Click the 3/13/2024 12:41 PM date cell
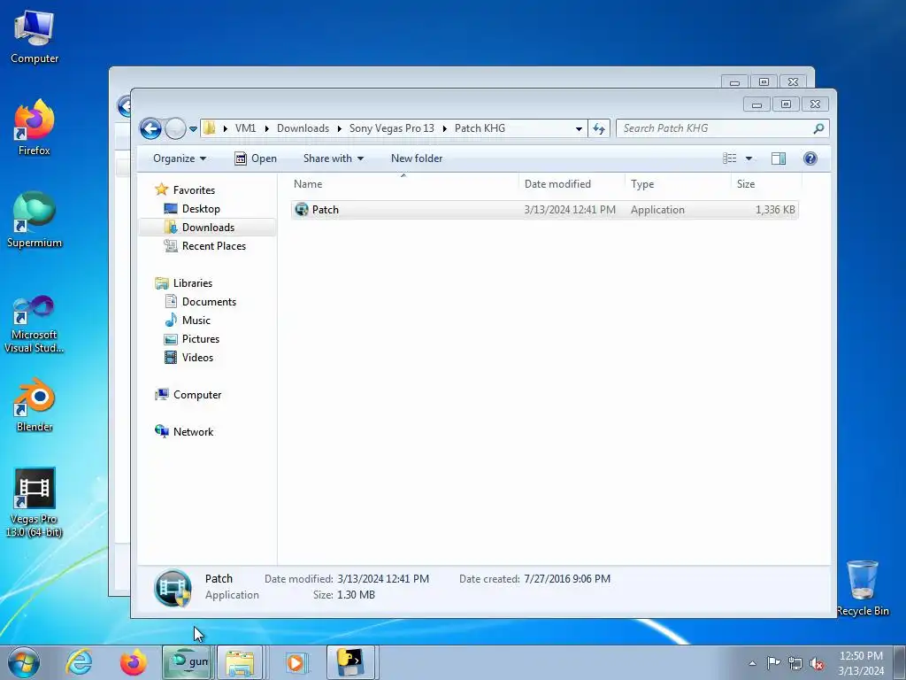The height and width of the screenshot is (680, 906). (570, 210)
